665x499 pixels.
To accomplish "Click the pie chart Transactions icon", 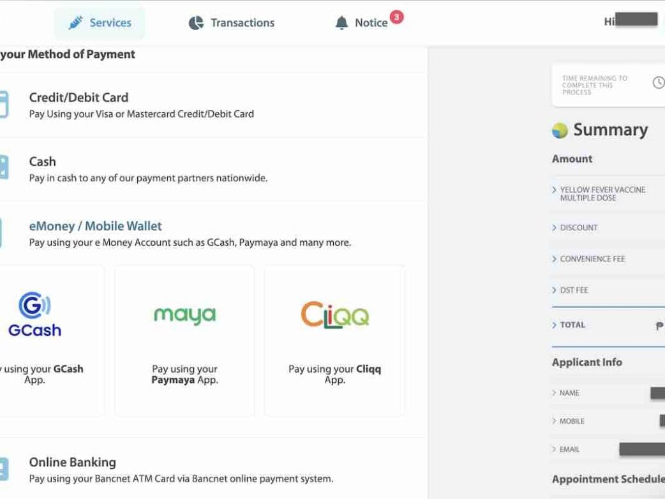I will click(196, 23).
